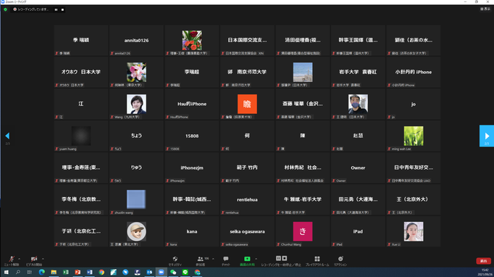This screenshot has width=494, height=277.
Task: Open the Chat panel
Action: click(225, 260)
